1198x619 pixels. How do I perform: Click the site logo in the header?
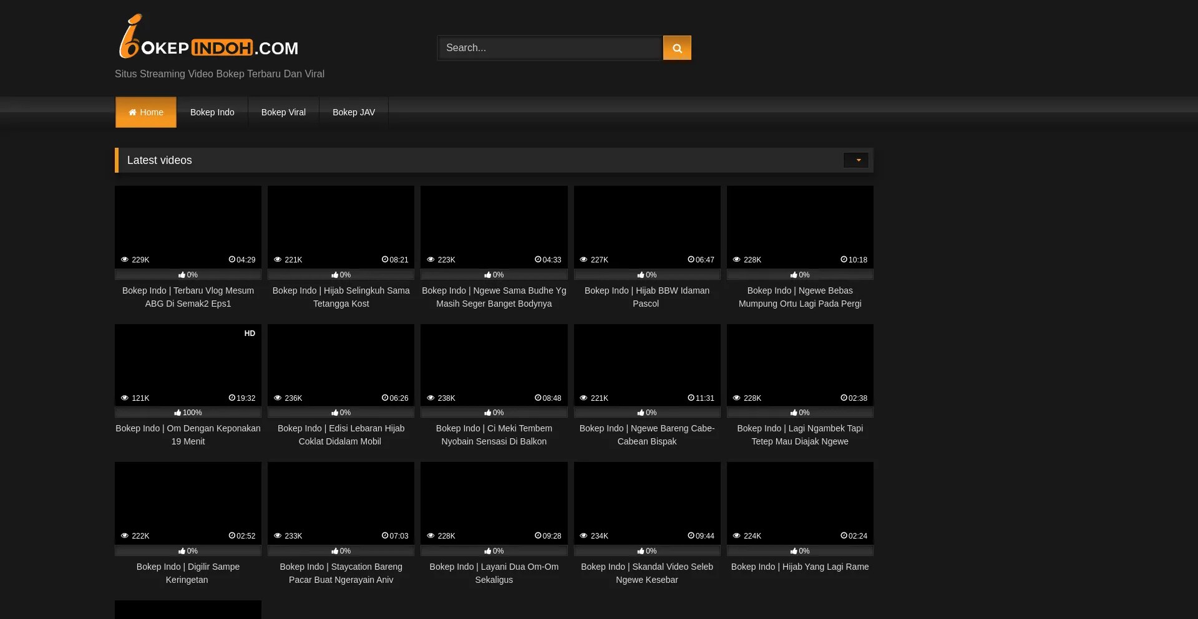(x=209, y=36)
